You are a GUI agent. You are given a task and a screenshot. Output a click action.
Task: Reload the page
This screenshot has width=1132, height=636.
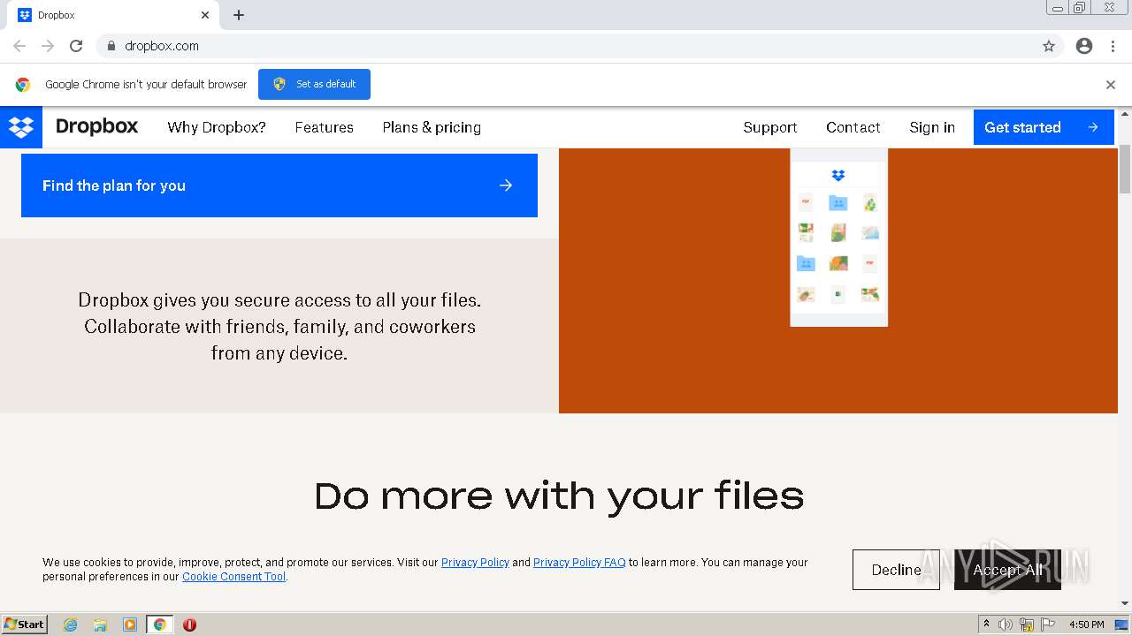76,46
